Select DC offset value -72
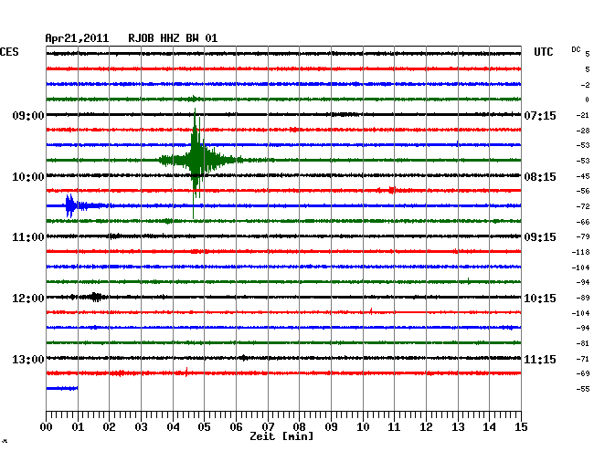This screenshot has height=451, width=594. coord(583,206)
